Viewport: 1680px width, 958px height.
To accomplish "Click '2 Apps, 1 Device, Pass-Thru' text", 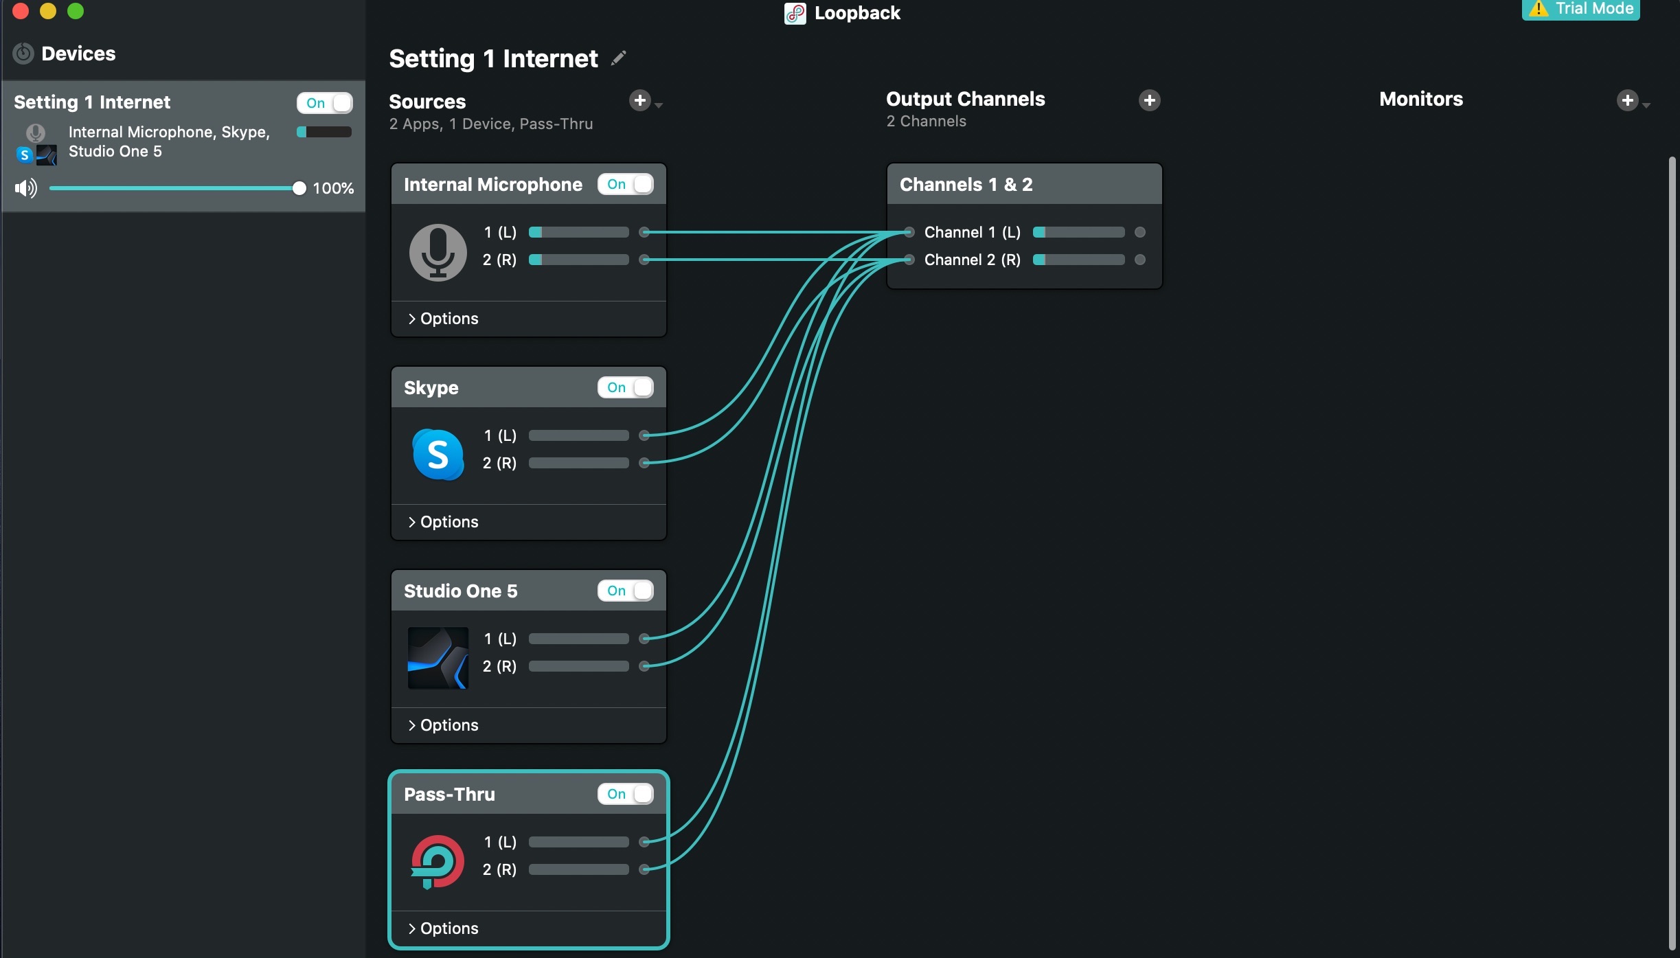I will point(491,124).
